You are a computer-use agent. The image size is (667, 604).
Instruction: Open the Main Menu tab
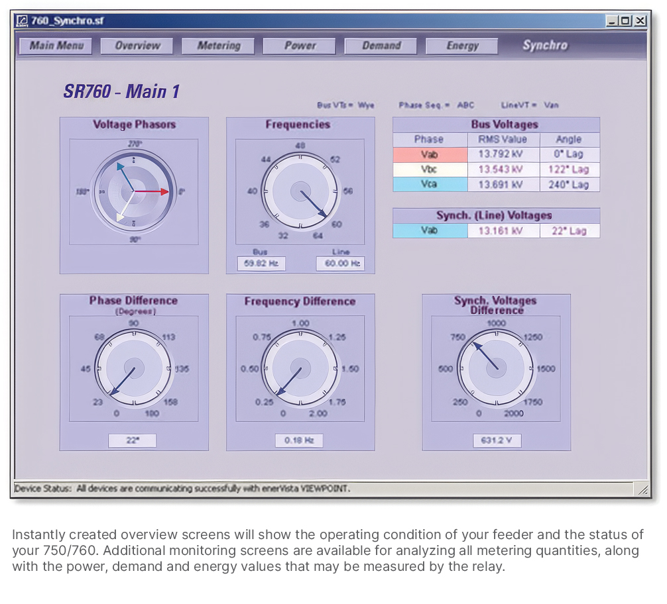[x=56, y=46]
